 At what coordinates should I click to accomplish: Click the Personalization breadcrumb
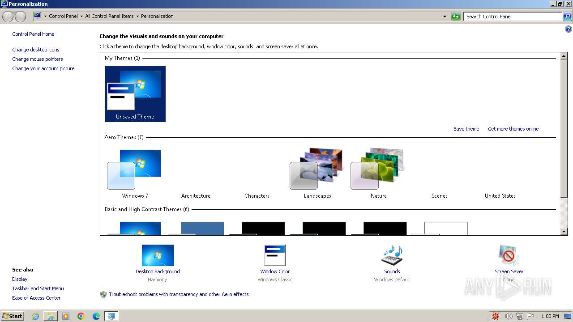157,16
